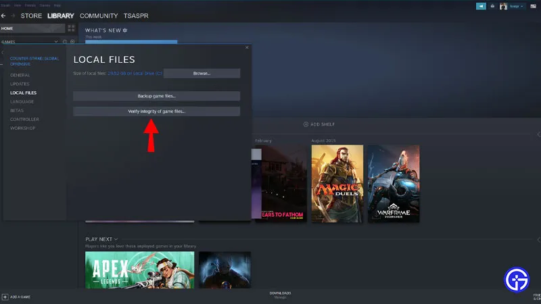Click the ready-to-play filter icon

coord(72,42)
